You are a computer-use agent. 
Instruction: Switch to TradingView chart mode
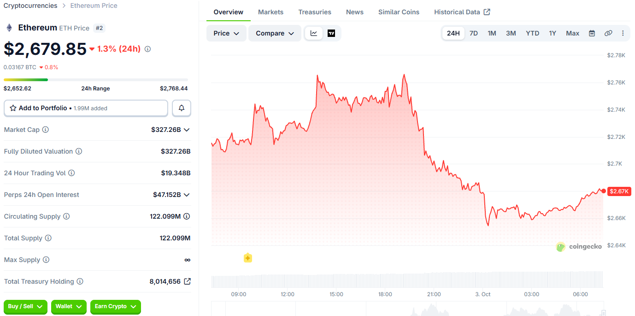[331, 33]
